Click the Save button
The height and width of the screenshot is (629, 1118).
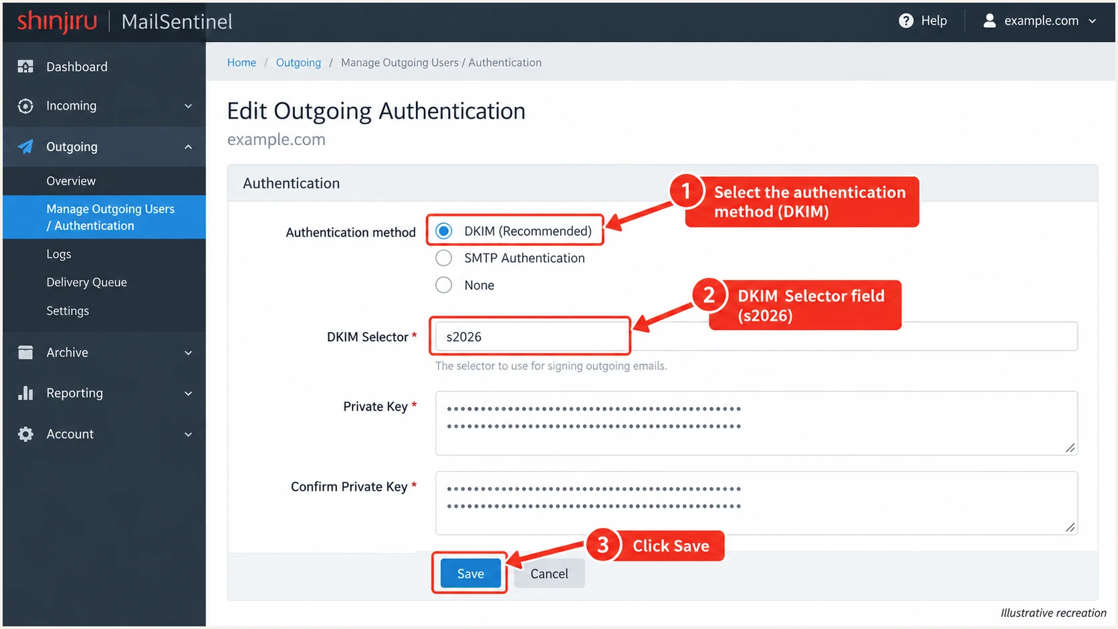coord(470,574)
